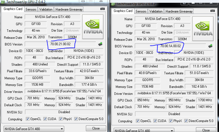Viewport: 219px width, 132px height.
Task: Click Transistors 3200M value in left window
Action: 72,37
